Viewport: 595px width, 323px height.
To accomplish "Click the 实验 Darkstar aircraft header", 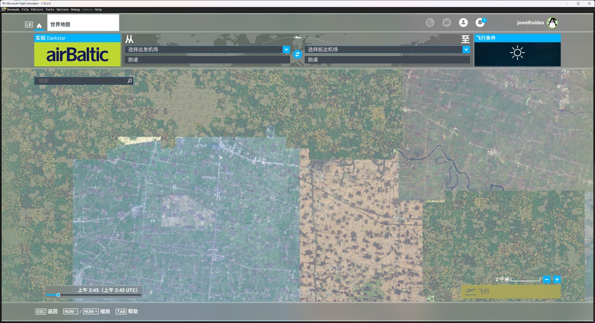I will pos(78,38).
